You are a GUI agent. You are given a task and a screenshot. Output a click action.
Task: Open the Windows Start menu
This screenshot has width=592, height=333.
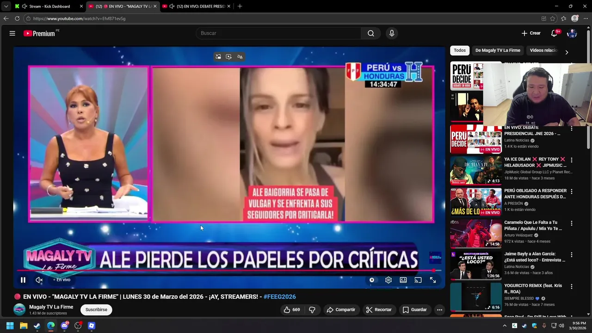click(x=10, y=326)
